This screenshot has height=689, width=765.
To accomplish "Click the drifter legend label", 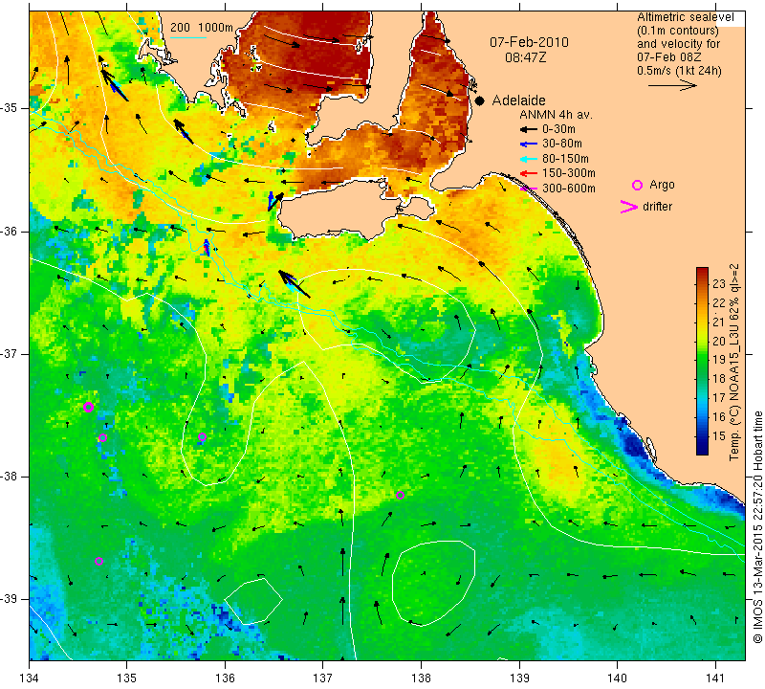I will pyautogui.click(x=658, y=207).
